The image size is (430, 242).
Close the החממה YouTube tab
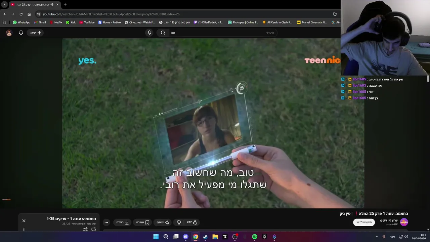click(x=57, y=4)
